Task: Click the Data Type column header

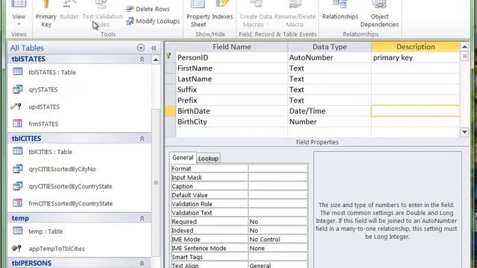Action: [329, 47]
